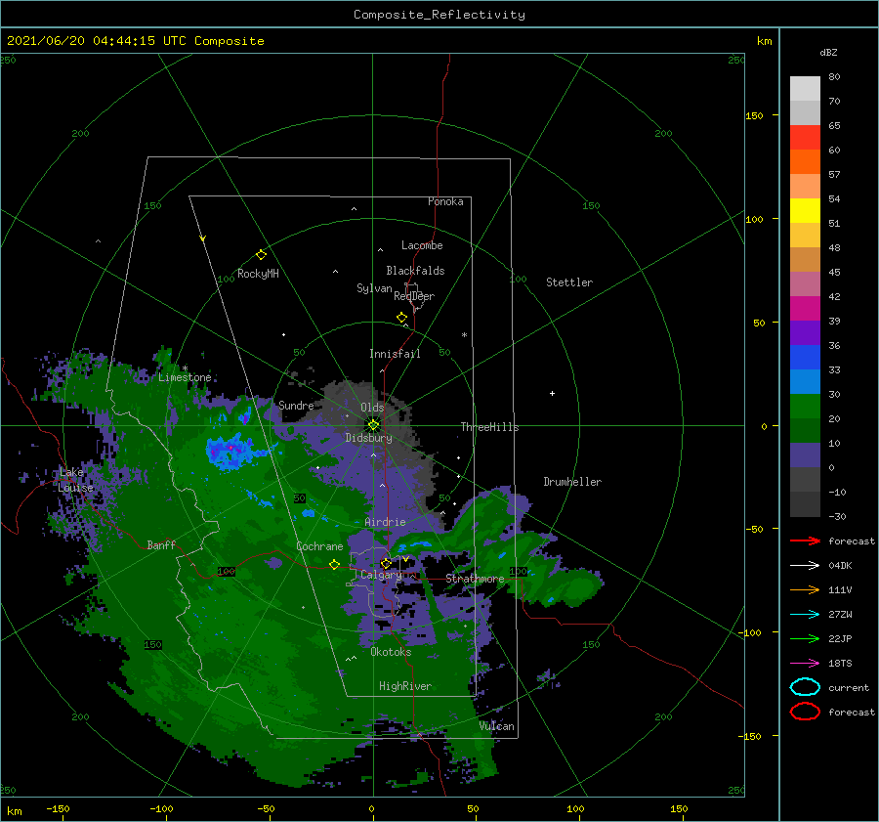Viewport: 879px width, 822px height.
Task: Click the HighRiver label
Action: 404,686
